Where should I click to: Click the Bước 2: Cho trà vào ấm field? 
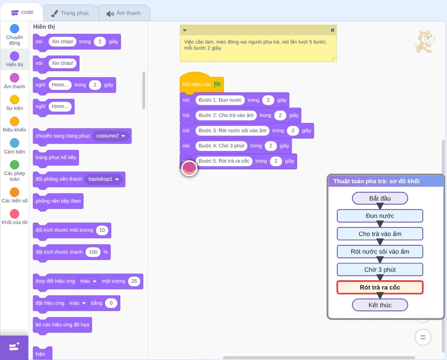[226, 115]
